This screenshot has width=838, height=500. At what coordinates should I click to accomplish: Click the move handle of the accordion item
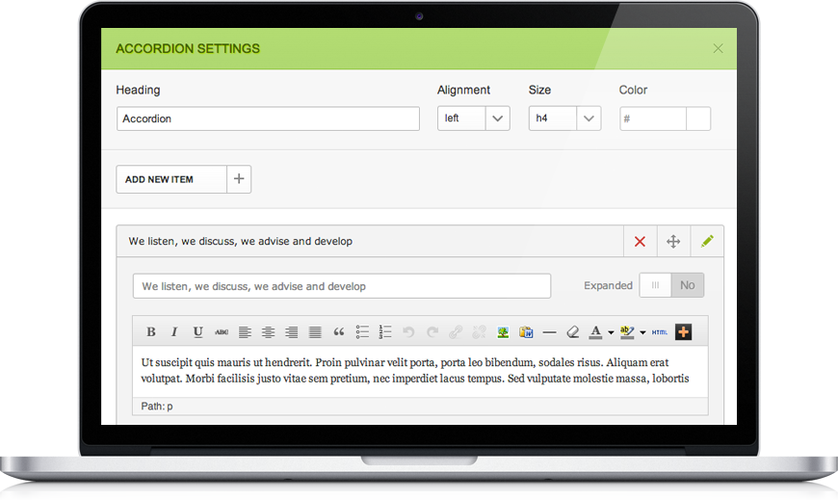coord(673,241)
